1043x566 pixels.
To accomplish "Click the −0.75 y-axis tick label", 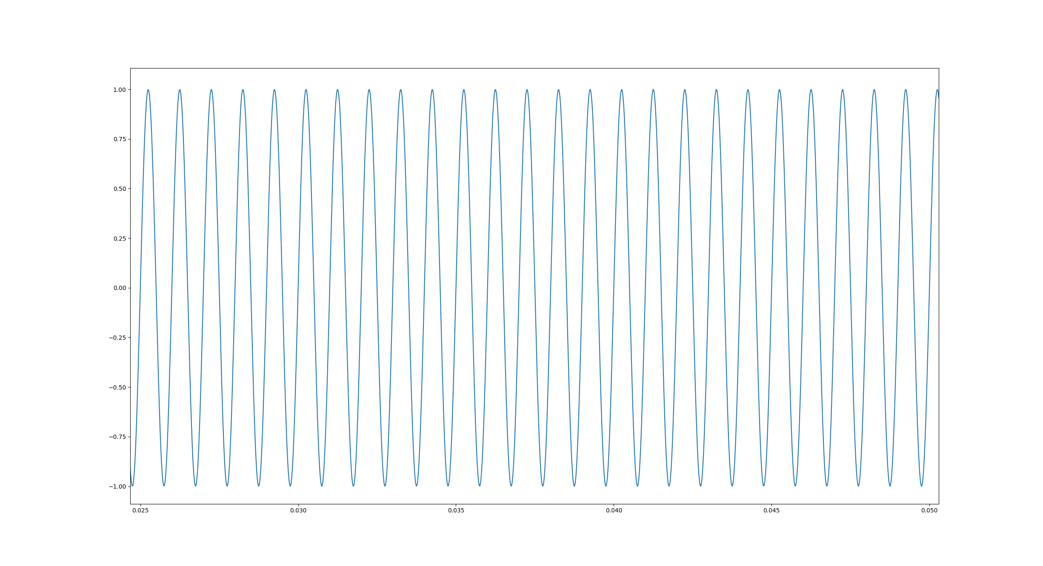I will point(117,437).
